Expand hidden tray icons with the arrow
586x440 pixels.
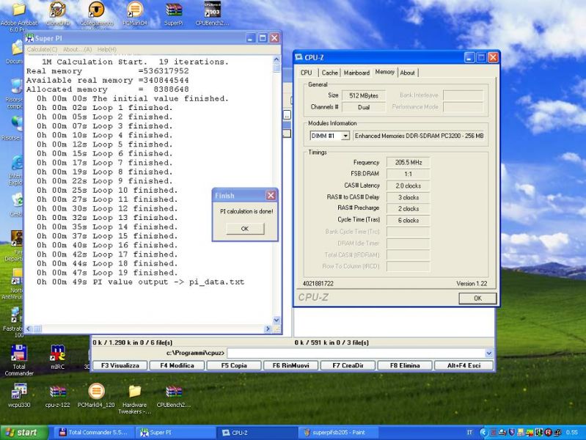click(x=483, y=433)
